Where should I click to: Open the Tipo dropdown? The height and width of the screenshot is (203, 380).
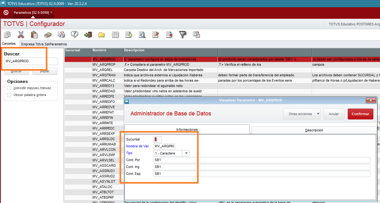click(187, 153)
